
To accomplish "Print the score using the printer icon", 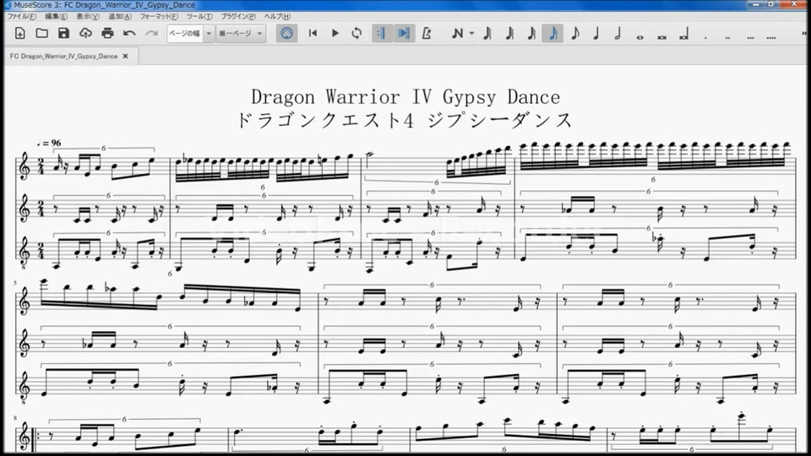I will click(107, 34).
